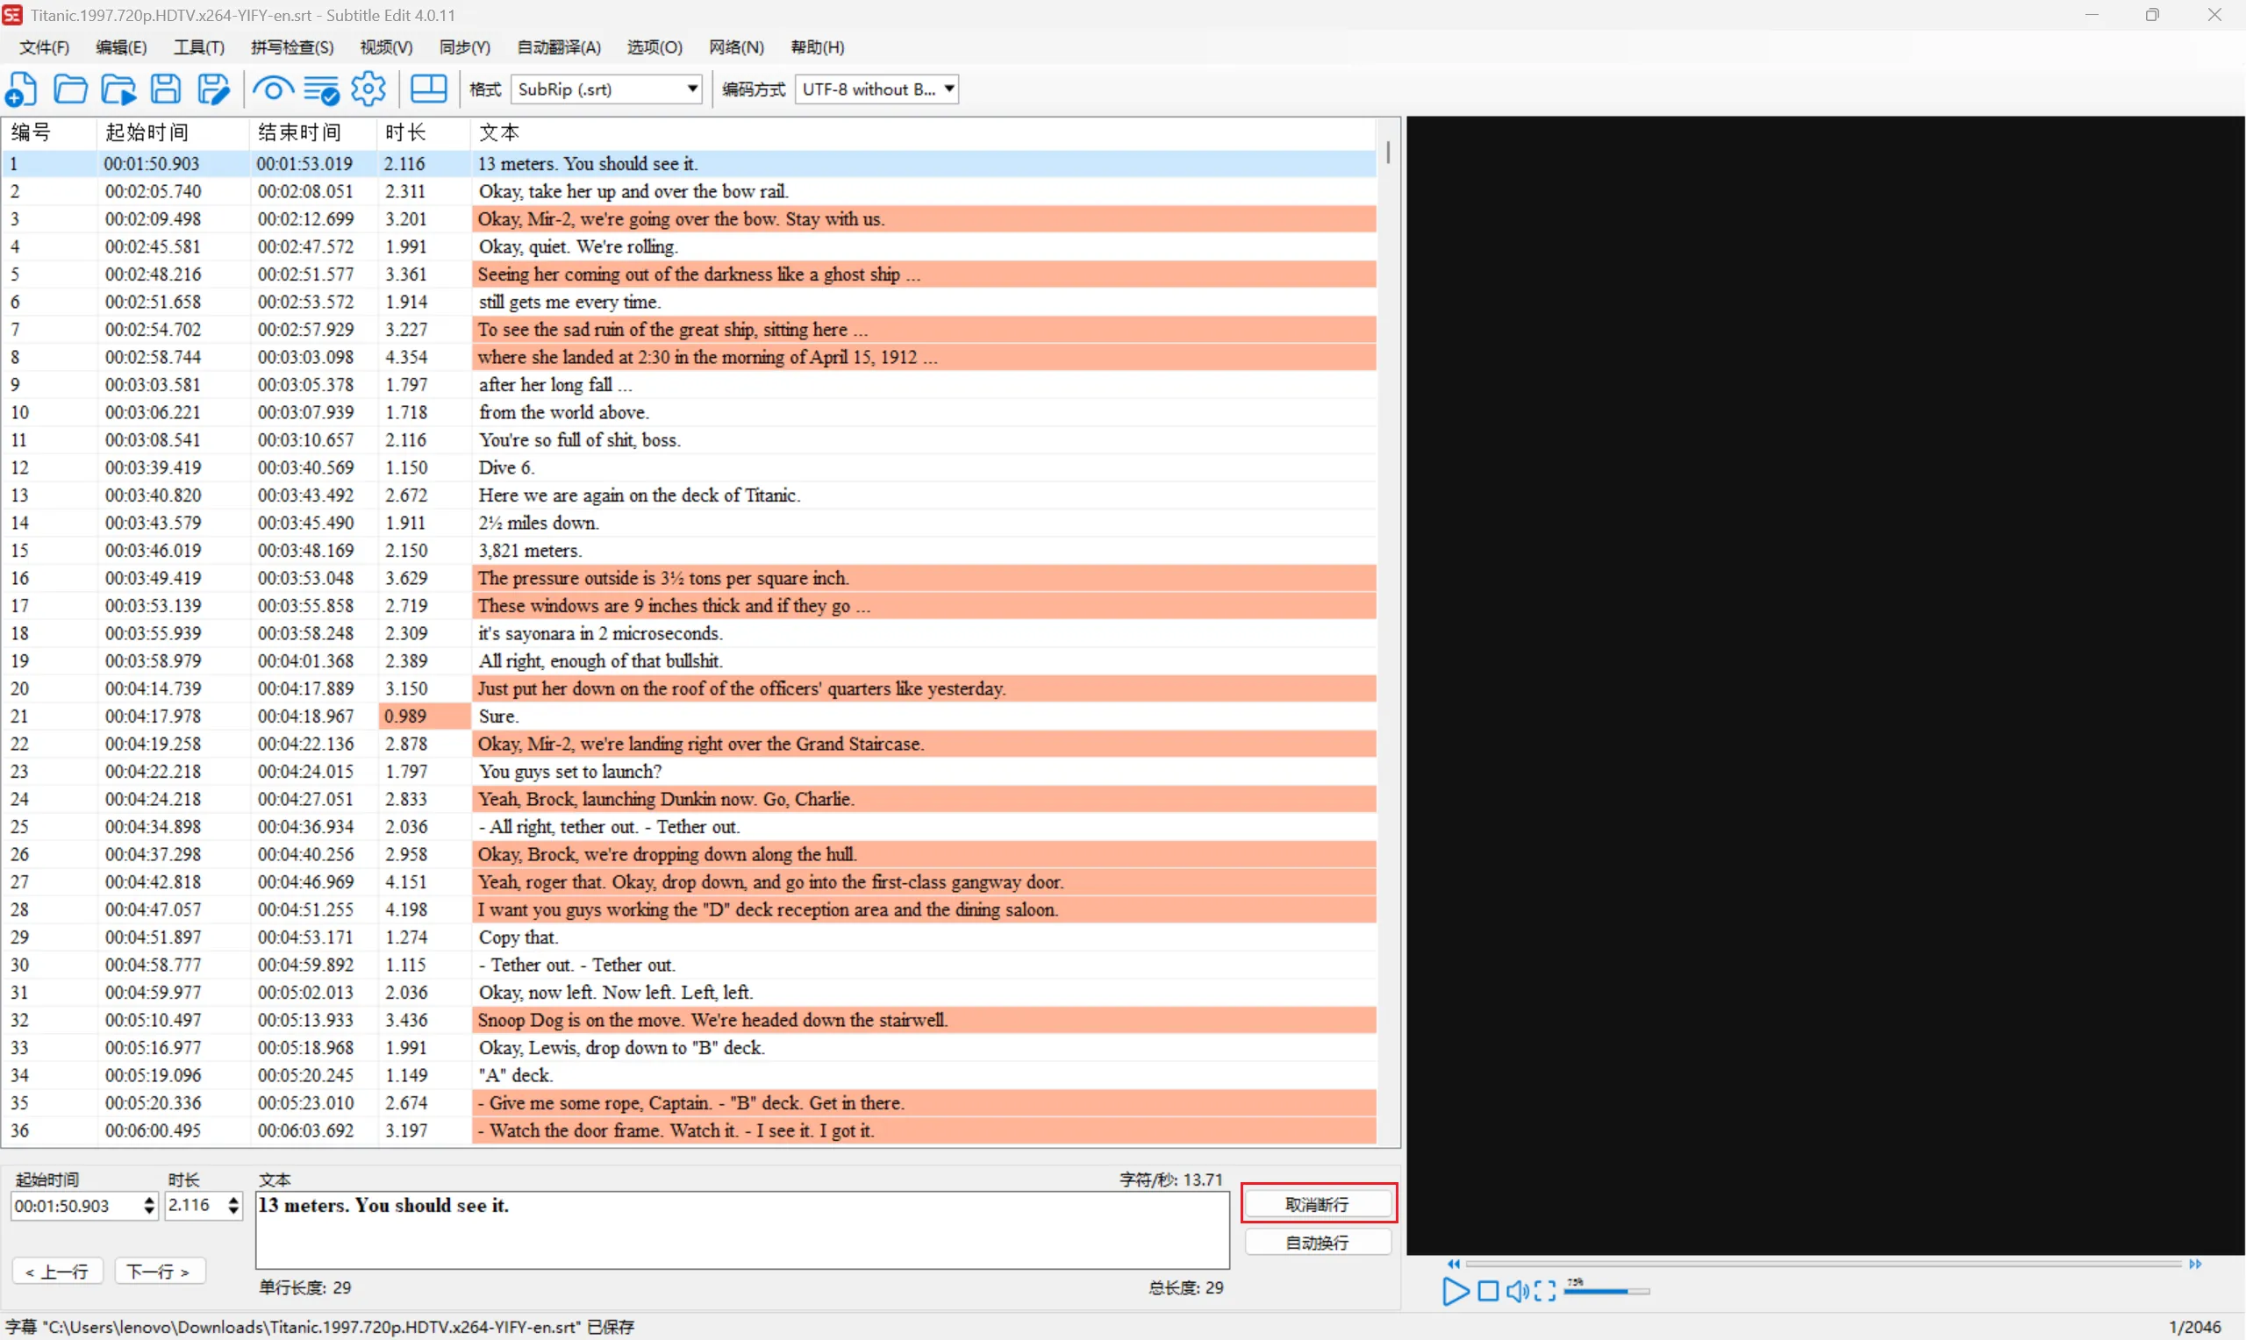Click the Save As icon with pencil

pos(213,89)
